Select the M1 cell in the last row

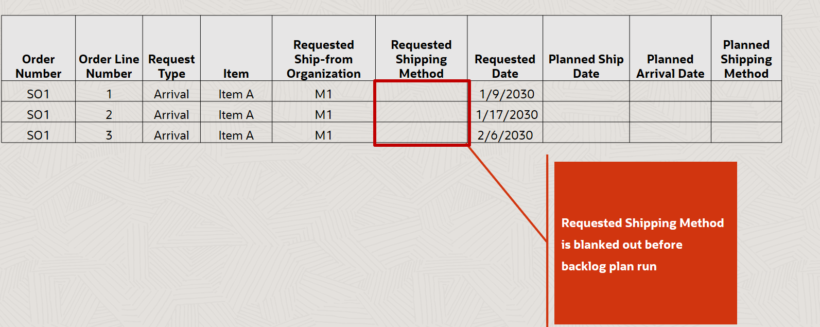(x=324, y=135)
